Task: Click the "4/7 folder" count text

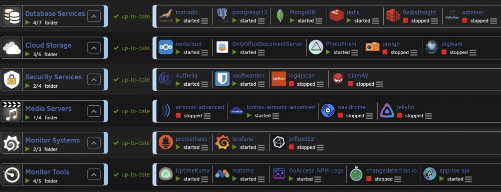Action: (45, 23)
